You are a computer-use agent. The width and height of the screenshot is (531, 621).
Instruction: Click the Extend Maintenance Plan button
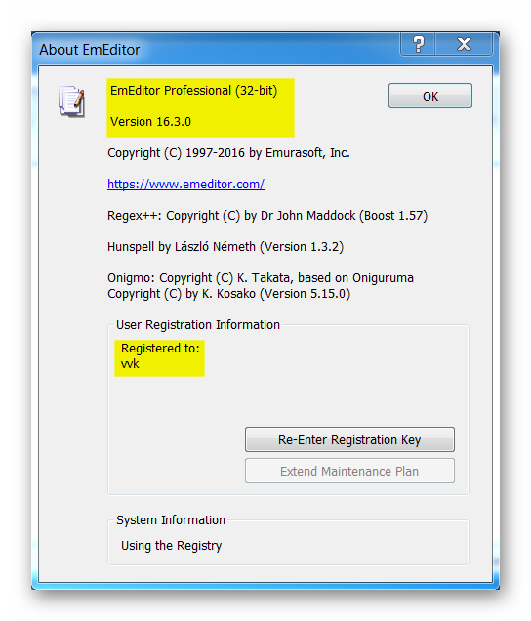[x=349, y=471]
